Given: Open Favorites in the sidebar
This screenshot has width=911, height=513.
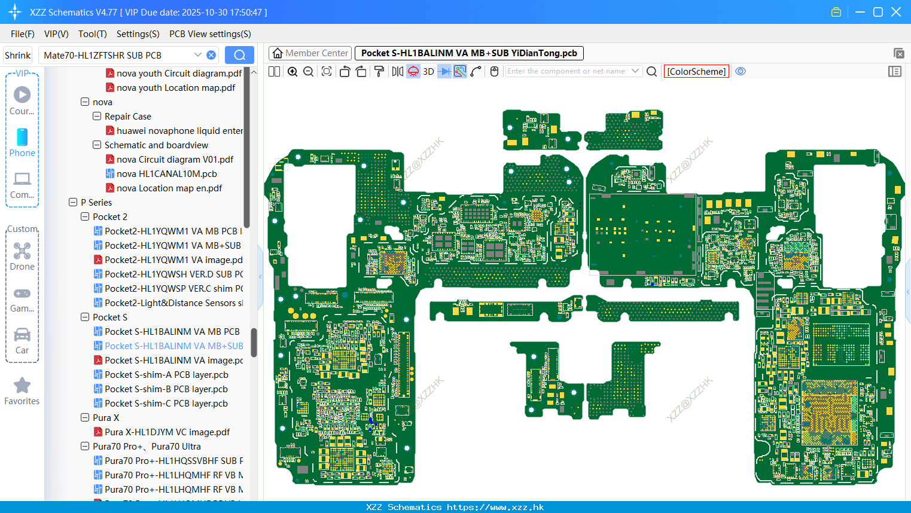Looking at the screenshot, I should pos(22,392).
